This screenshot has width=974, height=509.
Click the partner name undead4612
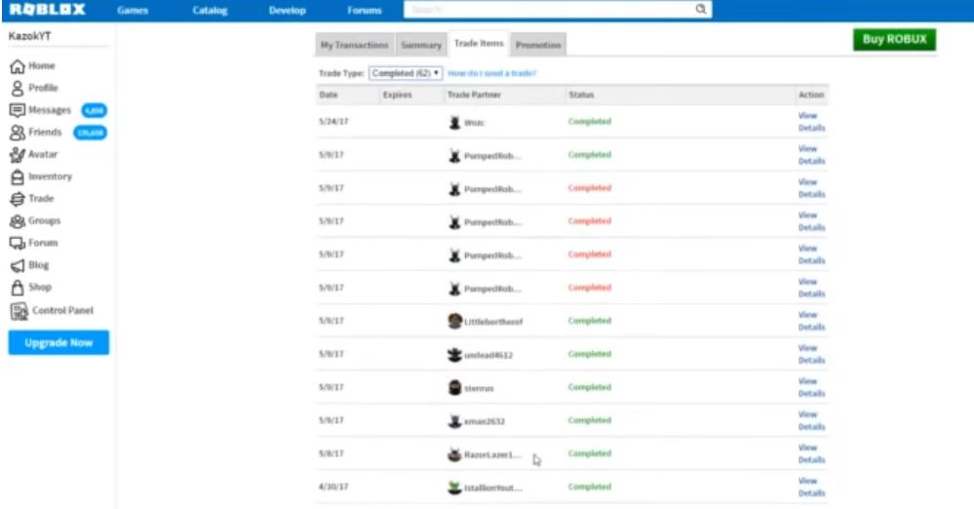click(488, 355)
